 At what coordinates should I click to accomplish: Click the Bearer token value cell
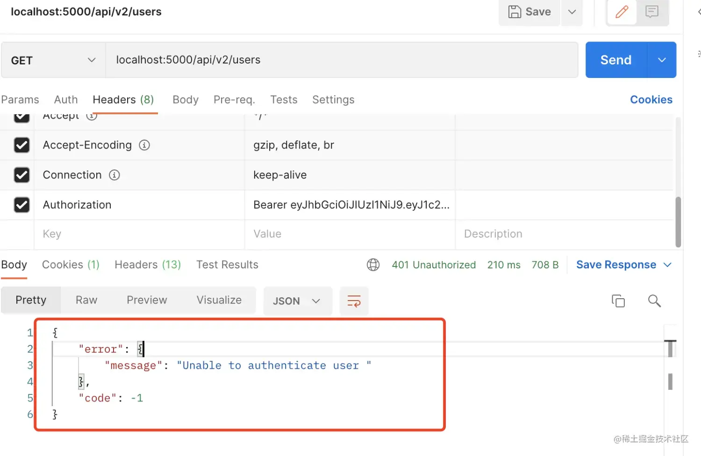[x=350, y=205]
